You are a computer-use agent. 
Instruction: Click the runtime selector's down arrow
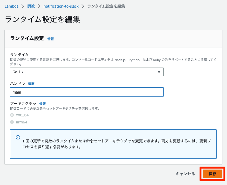click(159, 72)
